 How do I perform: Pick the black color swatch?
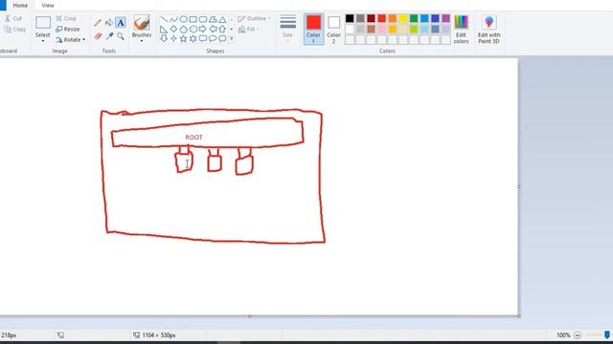pos(350,18)
